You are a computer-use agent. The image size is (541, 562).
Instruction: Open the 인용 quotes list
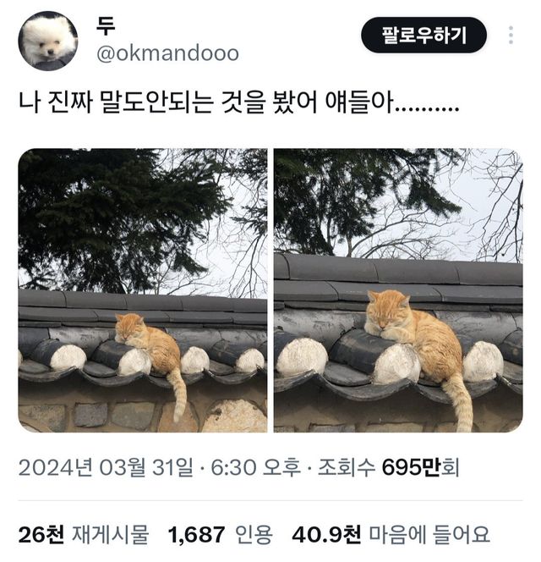tap(254, 534)
